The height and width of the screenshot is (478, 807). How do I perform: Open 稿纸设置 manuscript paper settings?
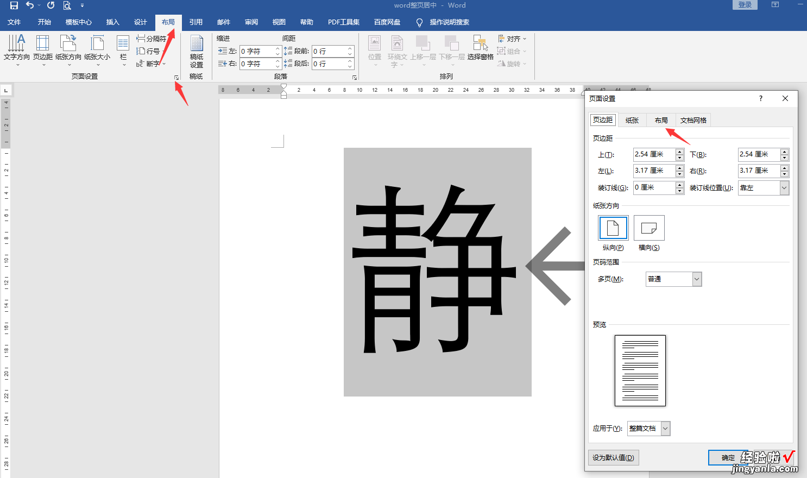point(197,52)
